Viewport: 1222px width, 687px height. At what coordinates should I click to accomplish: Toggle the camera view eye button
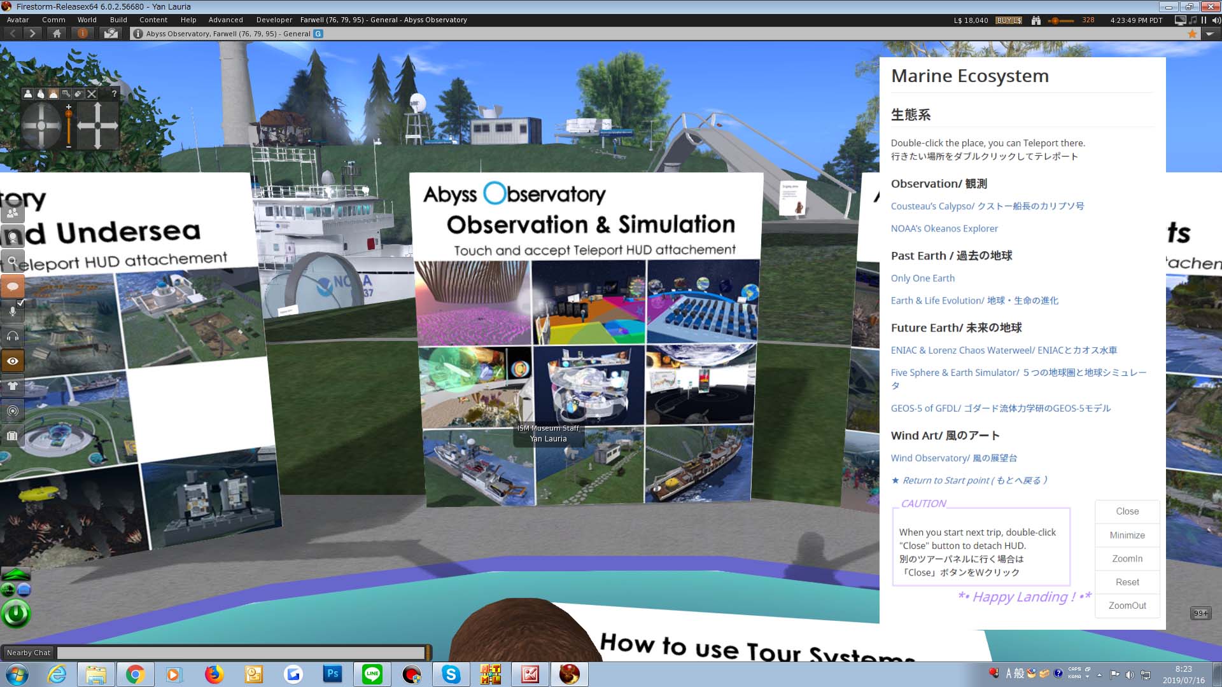tap(12, 361)
